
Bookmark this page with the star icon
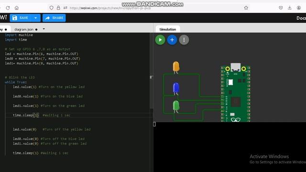click(246, 8)
